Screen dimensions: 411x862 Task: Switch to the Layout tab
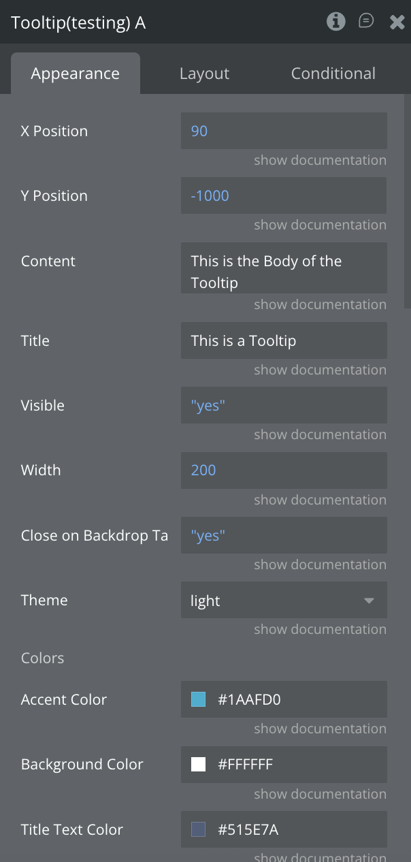[204, 74]
